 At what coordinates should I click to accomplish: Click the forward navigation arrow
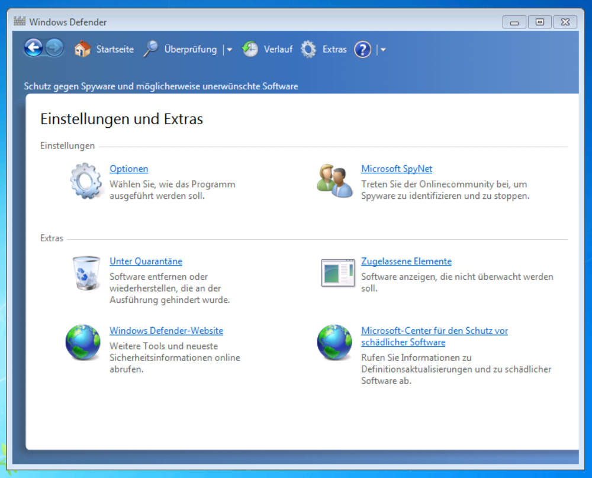point(53,47)
